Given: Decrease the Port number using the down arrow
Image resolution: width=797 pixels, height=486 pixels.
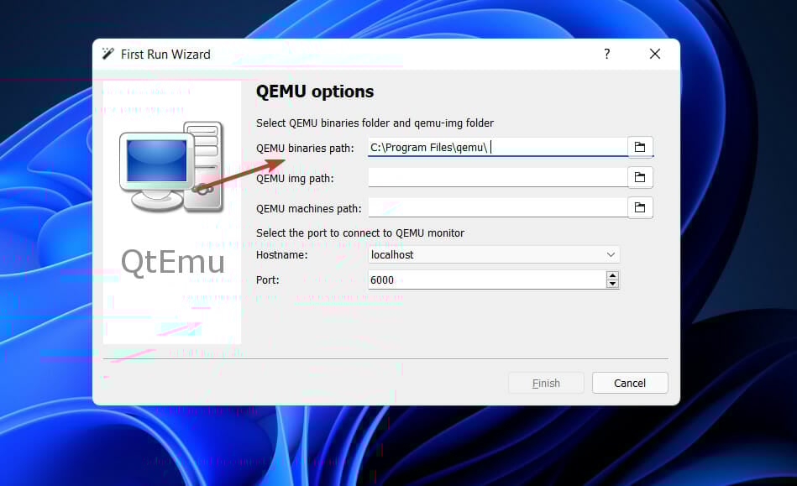Looking at the screenshot, I should [612, 284].
